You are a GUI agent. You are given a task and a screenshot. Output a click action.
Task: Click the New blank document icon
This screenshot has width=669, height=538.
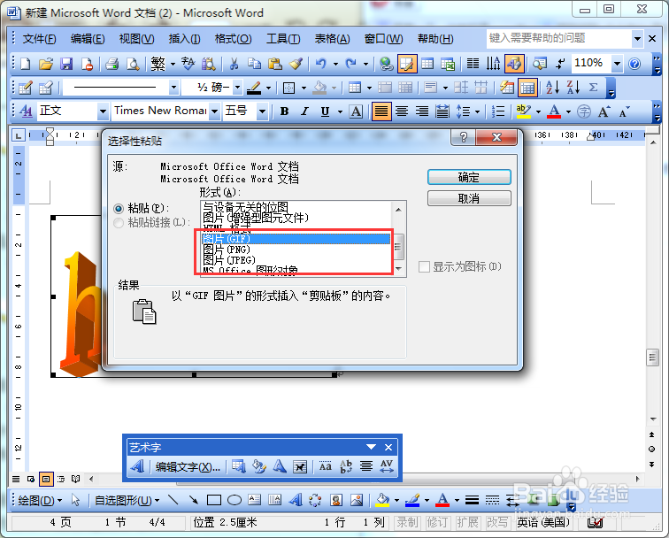tap(26, 64)
